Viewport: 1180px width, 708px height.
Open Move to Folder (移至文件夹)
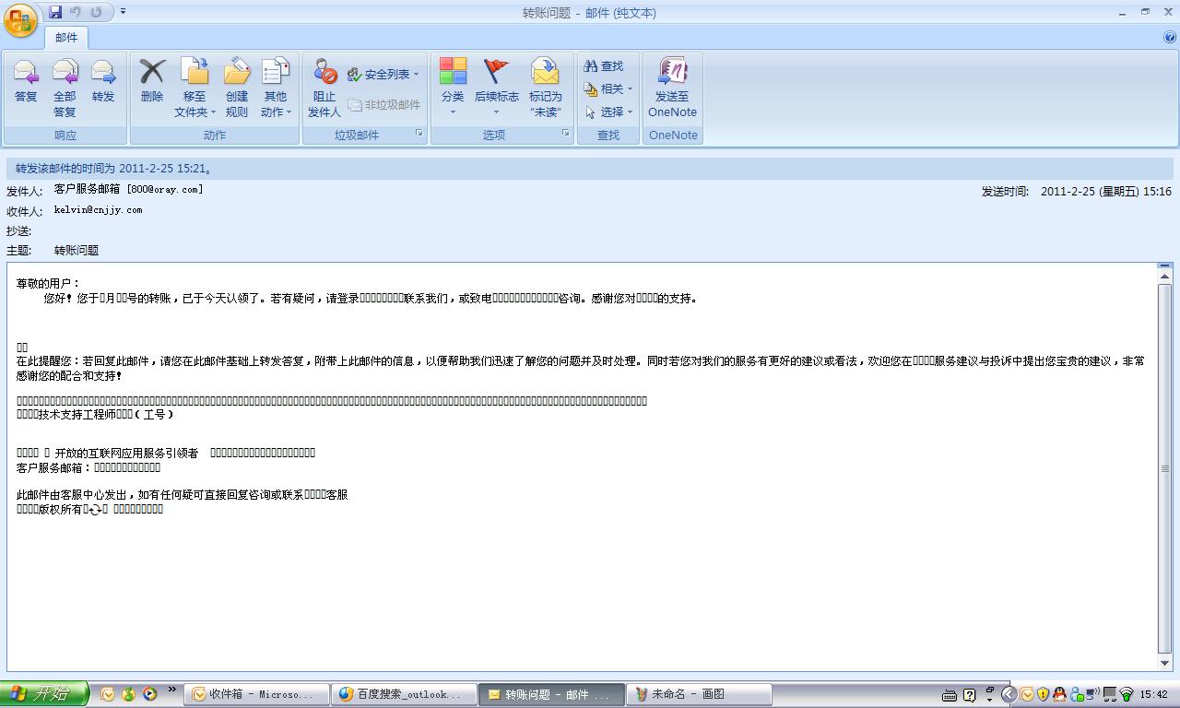[195, 88]
